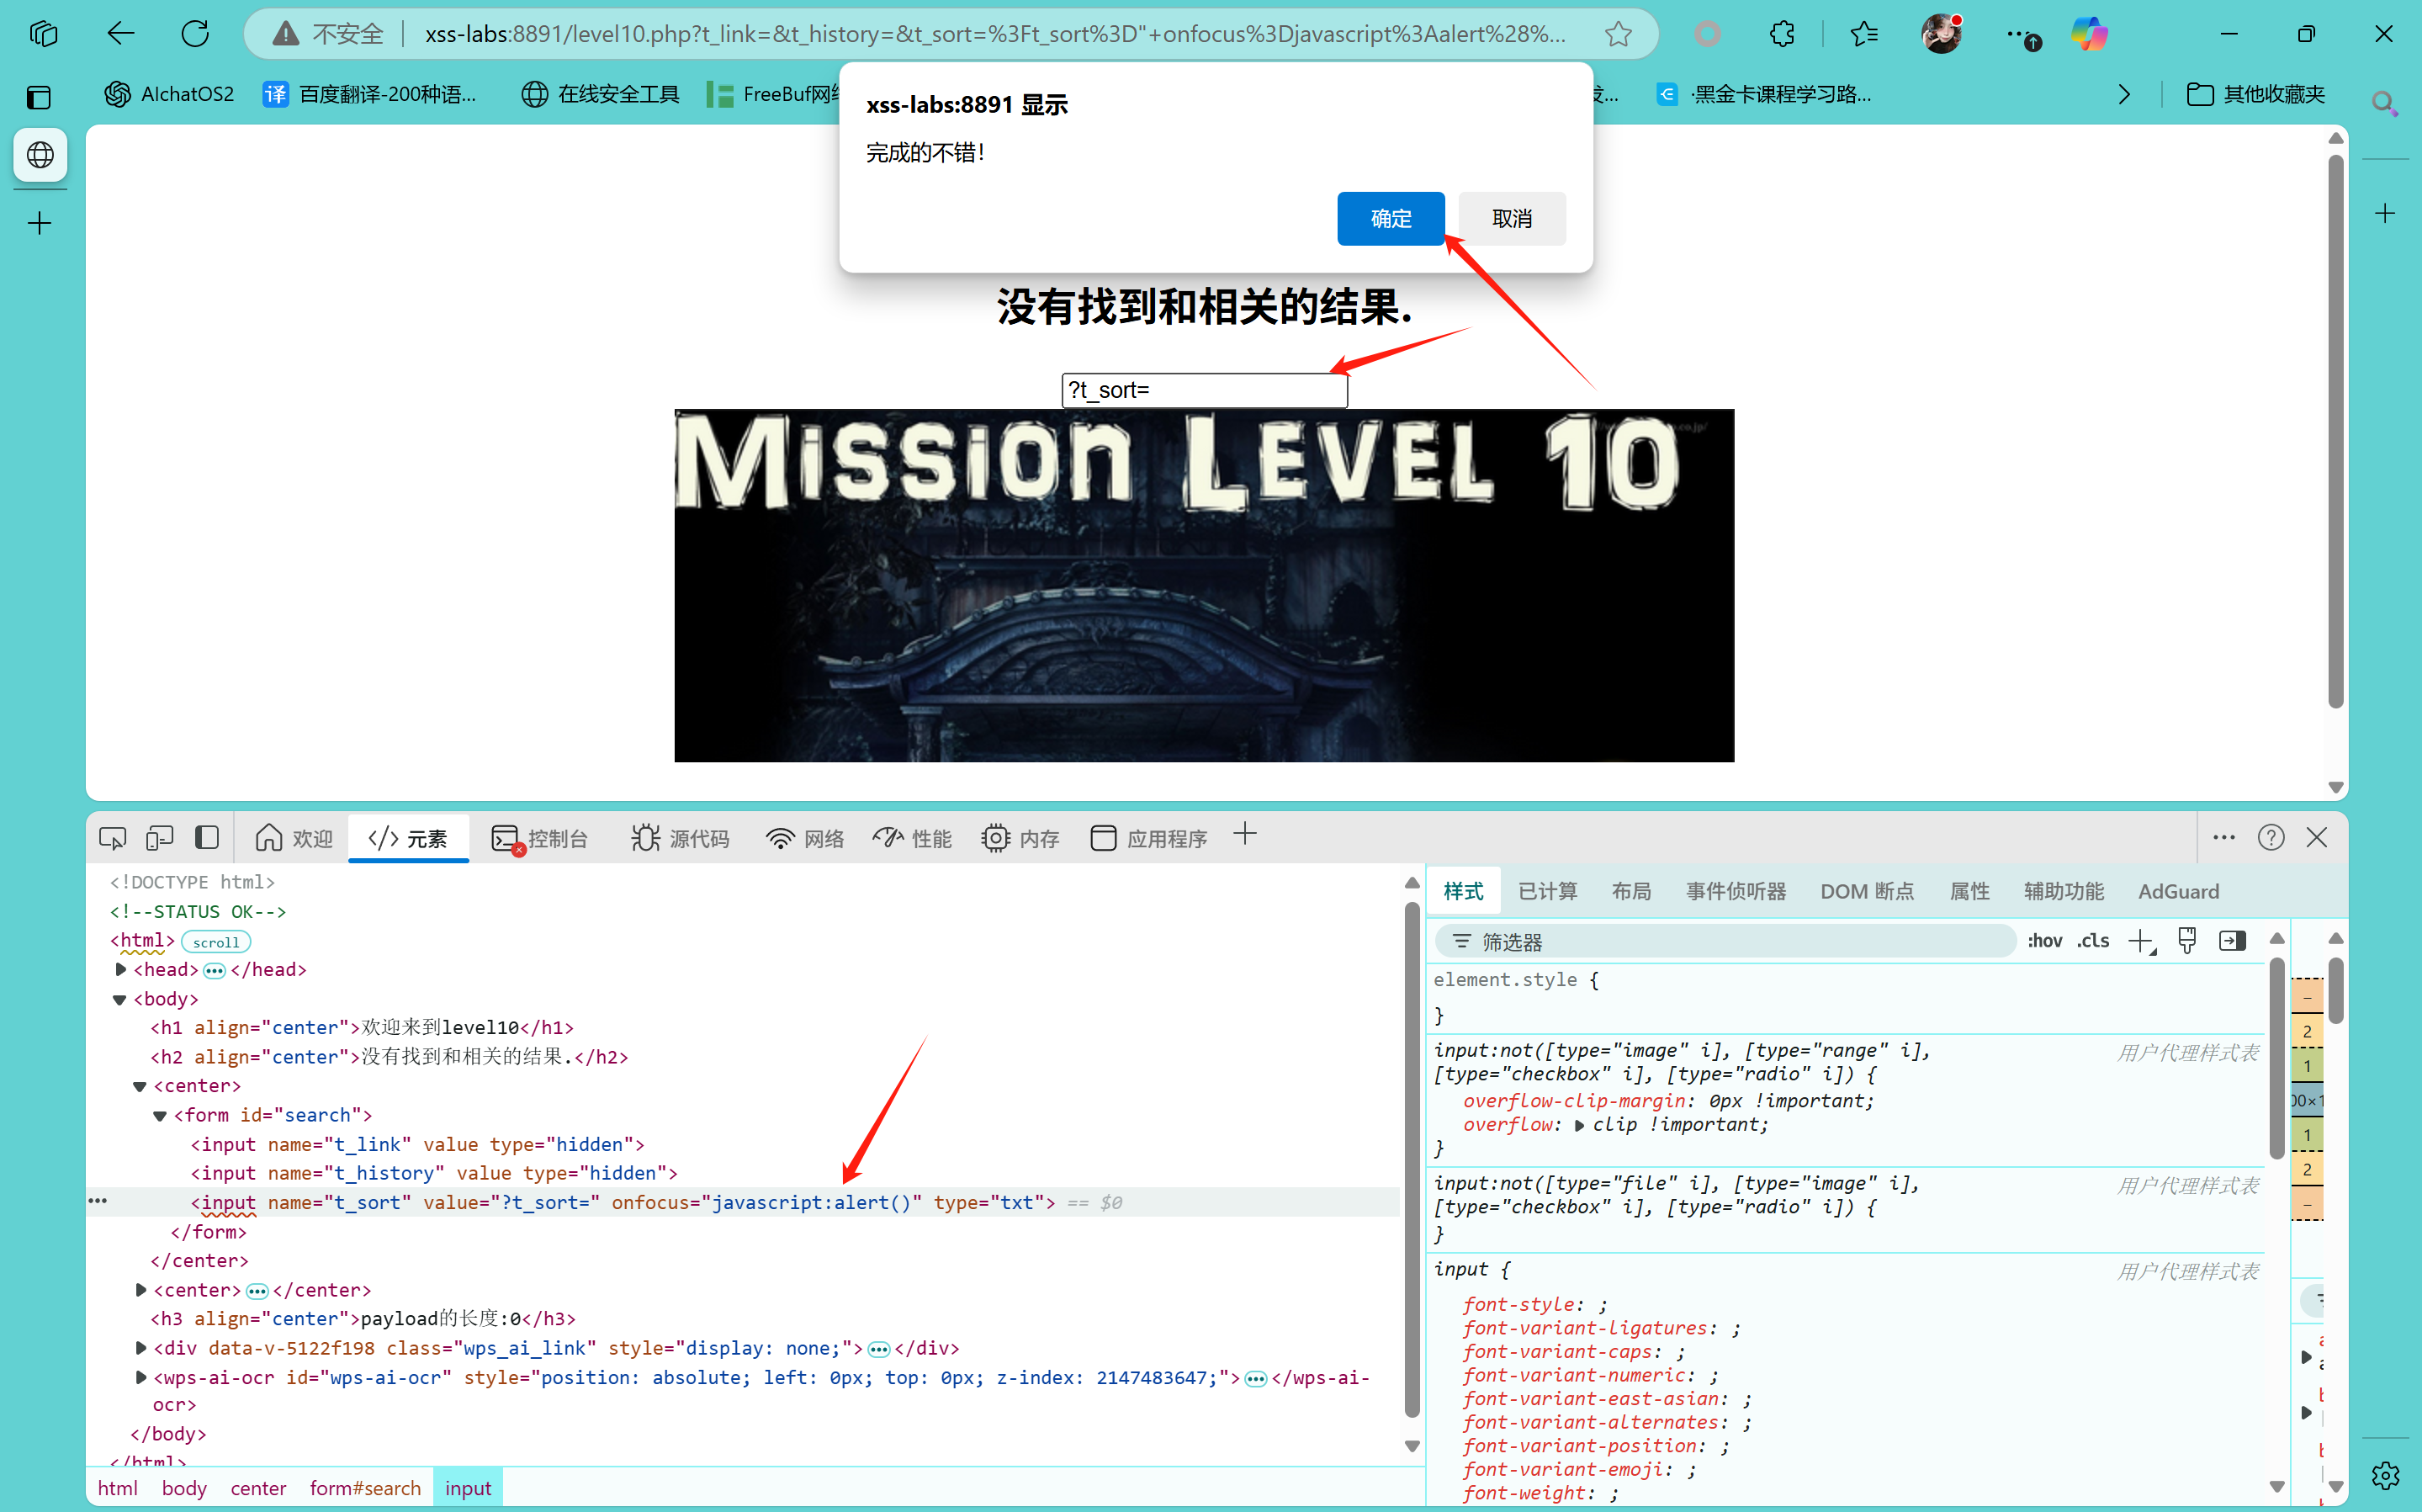
Task: Open DevTools help question mark icon
Action: pyautogui.click(x=2271, y=838)
